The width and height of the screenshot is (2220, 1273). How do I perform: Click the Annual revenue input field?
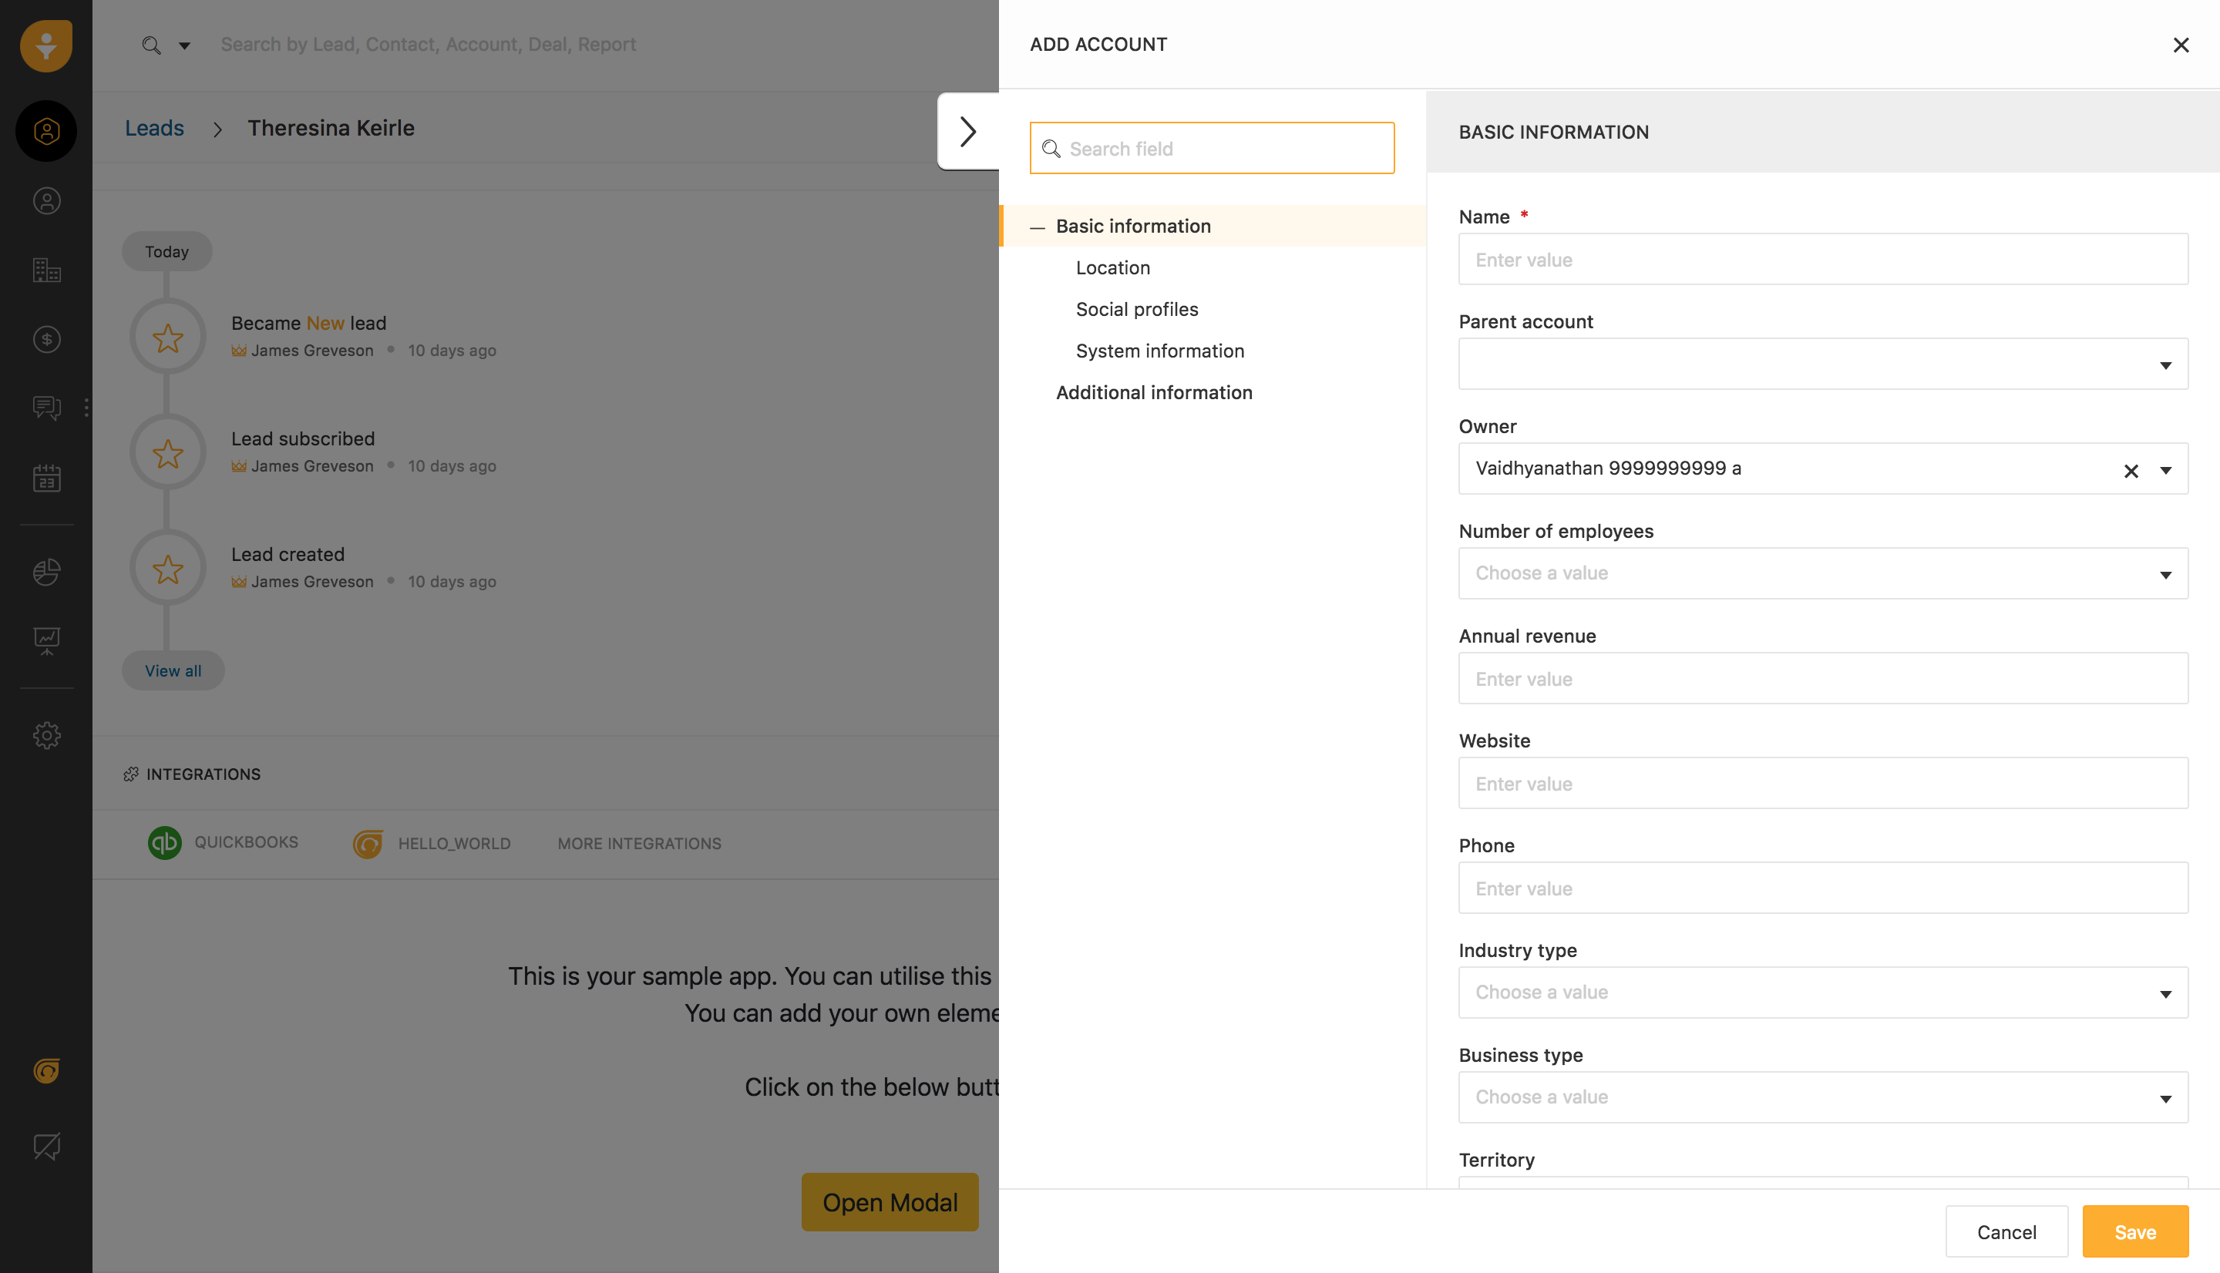(x=1823, y=677)
